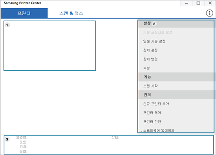Switch to the 스캔 & 팩스 tab
This screenshot has width=216, height=155.
pyautogui.click(x=71, y=13)
